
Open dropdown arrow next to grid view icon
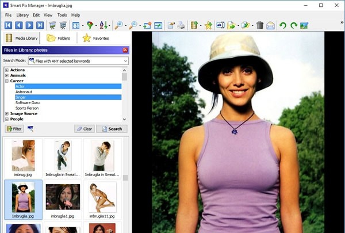coord(83,25)
